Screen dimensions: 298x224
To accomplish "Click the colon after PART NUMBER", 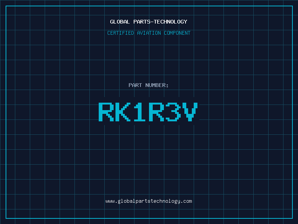I will [x=167, y=86].
